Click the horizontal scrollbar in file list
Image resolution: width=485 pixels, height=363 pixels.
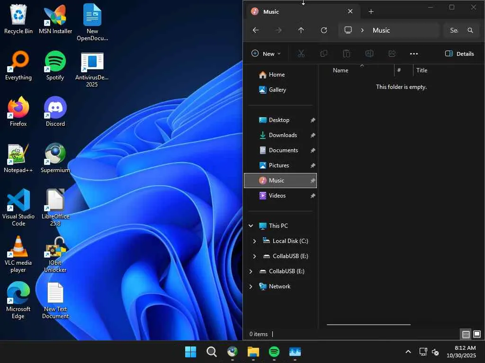[368, 325]
